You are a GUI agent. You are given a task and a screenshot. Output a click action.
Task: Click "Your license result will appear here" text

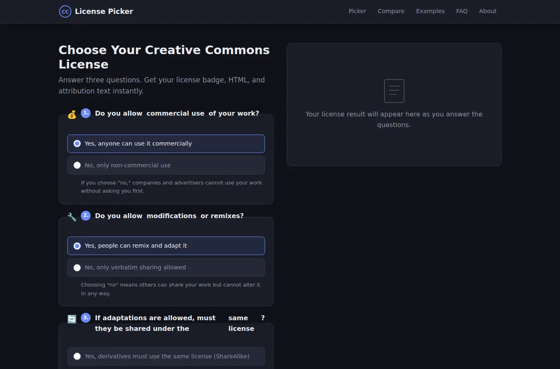(x=394, y=119)
